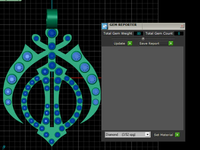Viewport: 200px width, 150px height.
Task: Click the Gem Reporter panel icon
Action: click(x=105, y=26)
